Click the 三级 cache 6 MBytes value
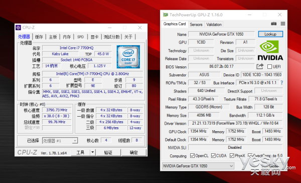 pyautogui.click(x=111, y=128)
